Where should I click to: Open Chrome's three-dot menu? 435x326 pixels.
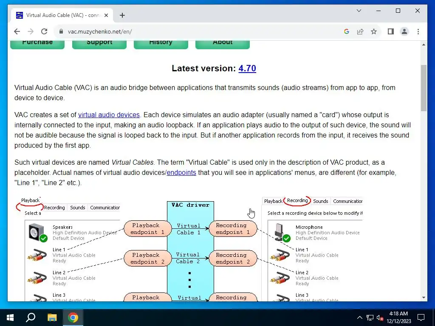(x=418, y=31)
